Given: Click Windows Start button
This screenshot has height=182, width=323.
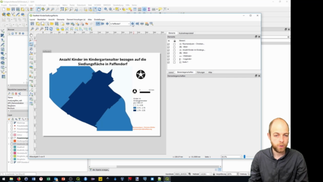Looking at the screenshot, I should coord(4,179).
